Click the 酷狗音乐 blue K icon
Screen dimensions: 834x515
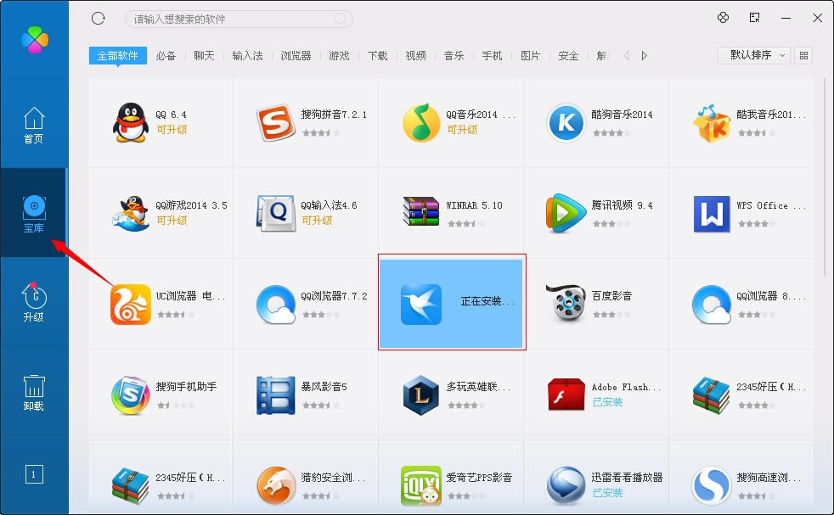(566, 123)
